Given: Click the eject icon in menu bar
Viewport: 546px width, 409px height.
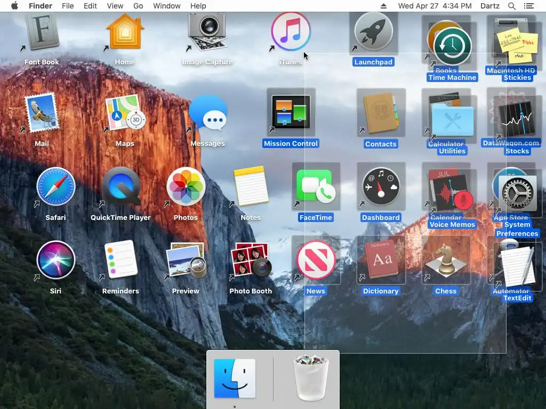Looking at the screenshot, I should point(383,6).
